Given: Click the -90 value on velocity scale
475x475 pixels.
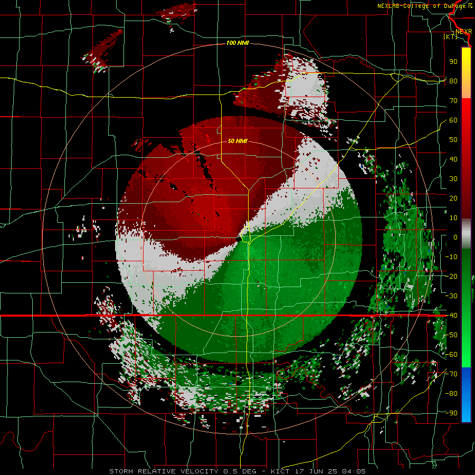Looking at the screenshot, I should 451,413.
